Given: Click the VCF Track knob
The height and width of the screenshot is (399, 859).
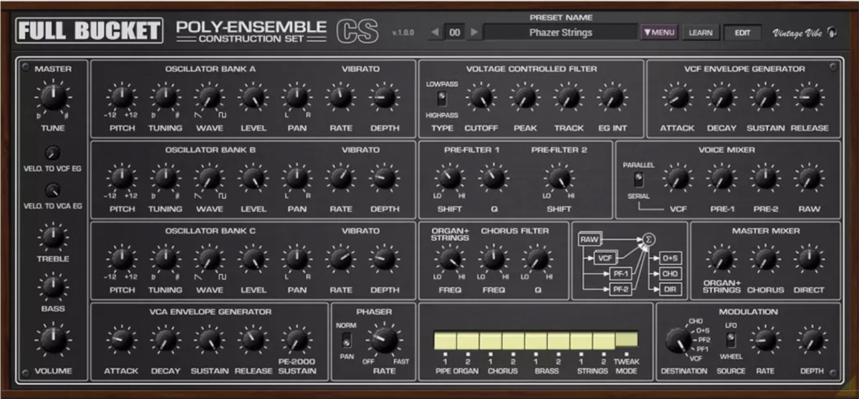Looking at the screenshot, I should tap(569, 97).
